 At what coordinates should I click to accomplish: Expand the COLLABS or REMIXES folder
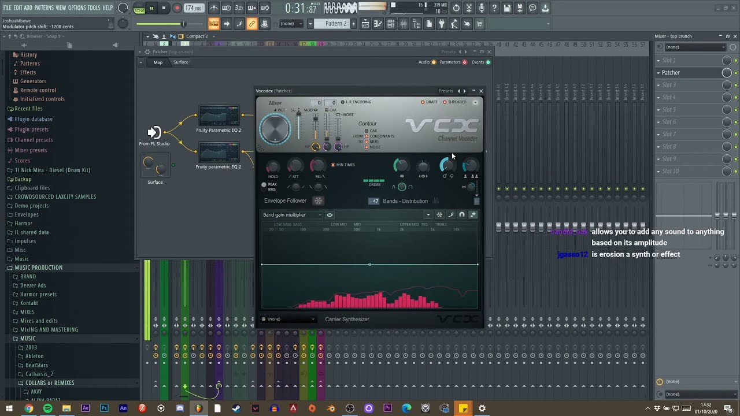pos(49,382)
